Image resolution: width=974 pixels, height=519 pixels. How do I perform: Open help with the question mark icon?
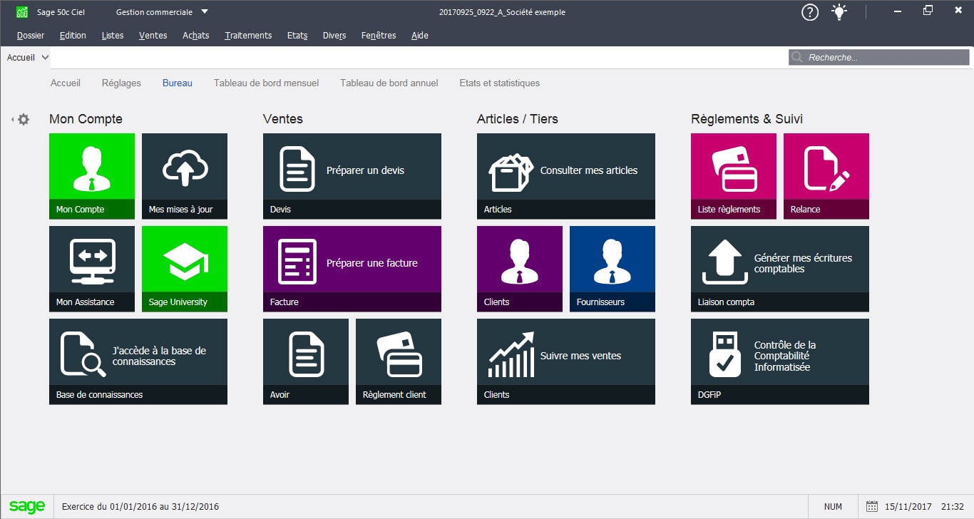[810, 12]
